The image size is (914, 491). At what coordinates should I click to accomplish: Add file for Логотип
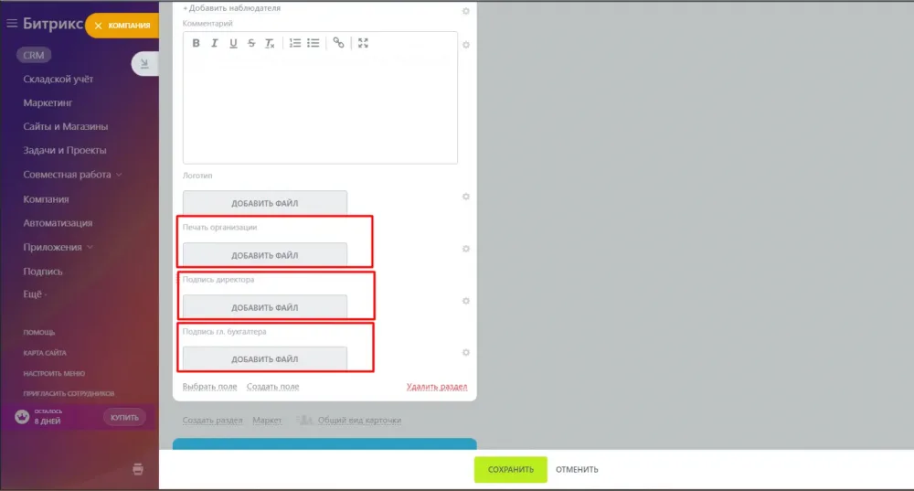click(x=265, y=203)
